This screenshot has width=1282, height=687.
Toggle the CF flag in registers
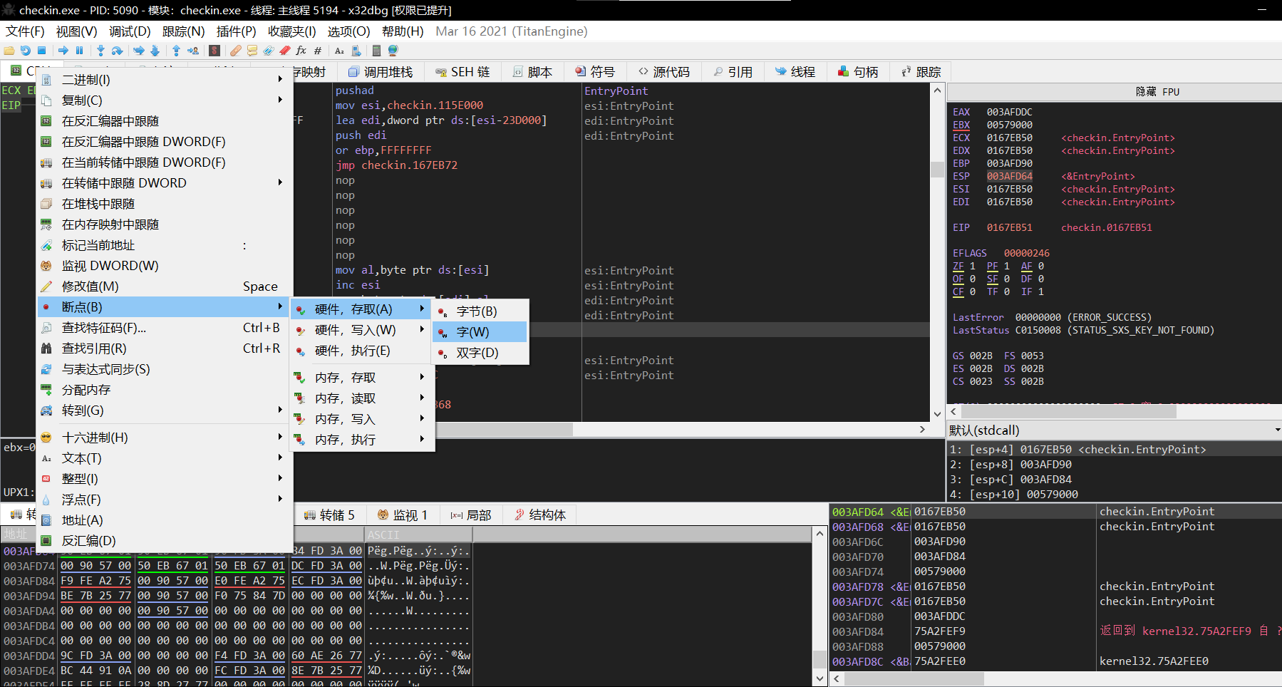(x=958, y=291)
